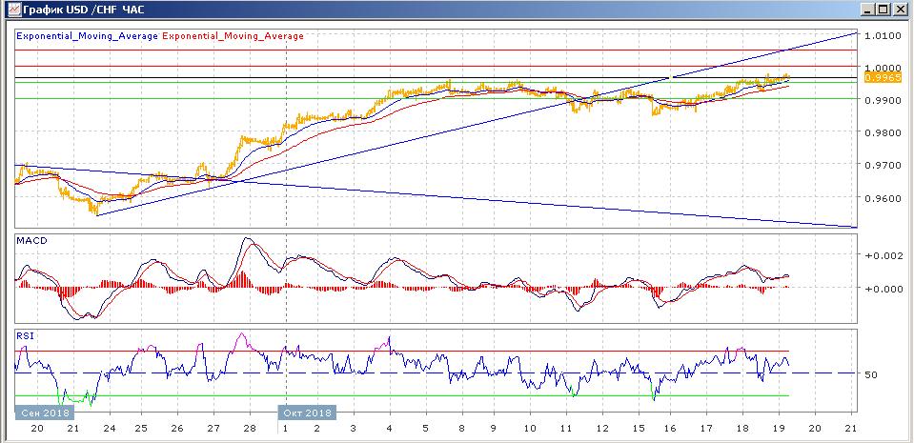The height and width of the screenshot is (443, 914).
Task: Click date label 28 on time axis
Action: point(250,429)
